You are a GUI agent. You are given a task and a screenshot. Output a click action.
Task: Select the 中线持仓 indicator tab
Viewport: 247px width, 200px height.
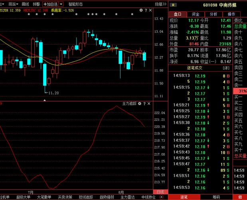[148, 197]
